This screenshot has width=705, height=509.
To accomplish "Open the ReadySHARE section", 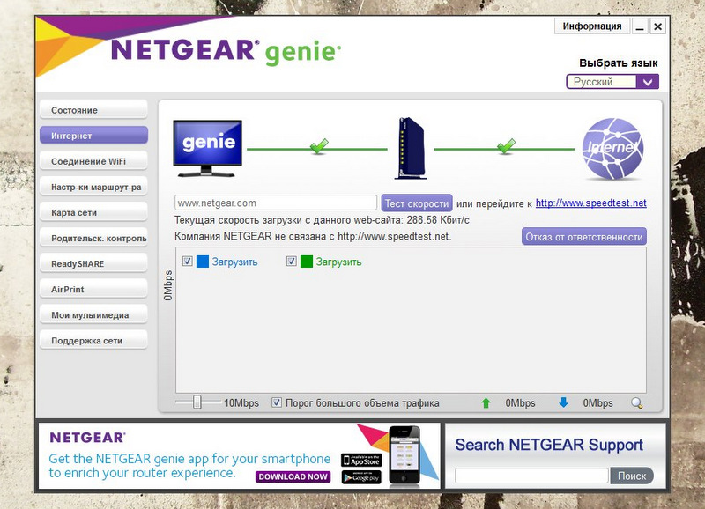I will 93,263.
